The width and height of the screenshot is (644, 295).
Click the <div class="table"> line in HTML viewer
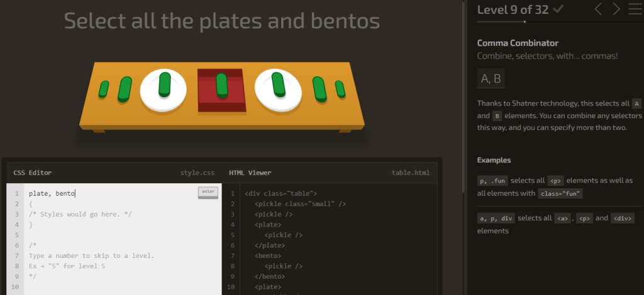281,193
